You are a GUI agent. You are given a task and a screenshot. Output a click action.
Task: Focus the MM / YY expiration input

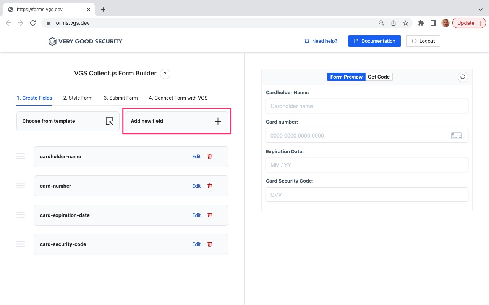pos(367,165)
